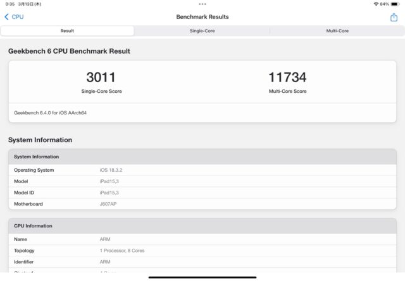Tap the Model ID row label
This screenshot has width=405, height=281.
click(24, 193)
